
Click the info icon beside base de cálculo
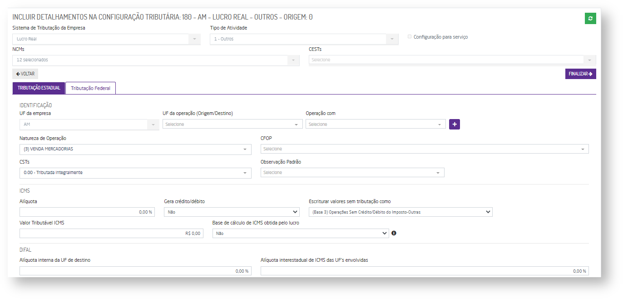click(394, 233)
